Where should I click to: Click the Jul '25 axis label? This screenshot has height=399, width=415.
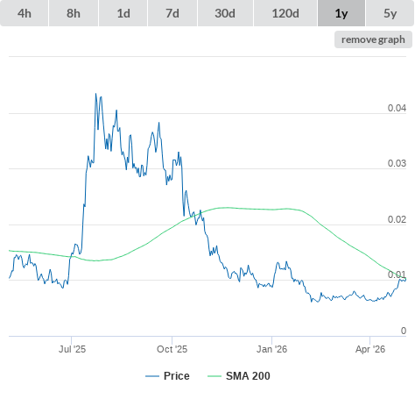tap(72, 349)
